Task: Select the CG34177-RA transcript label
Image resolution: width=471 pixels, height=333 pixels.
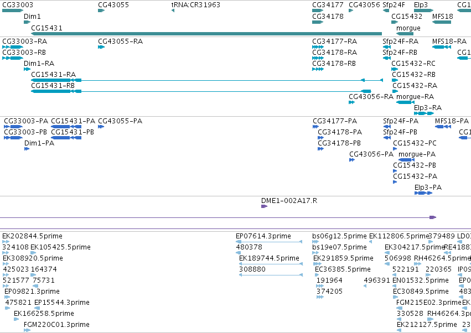Action: coord(335,41)
